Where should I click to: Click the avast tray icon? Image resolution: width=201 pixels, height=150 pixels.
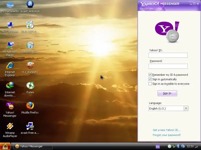[x=183, y=146]
